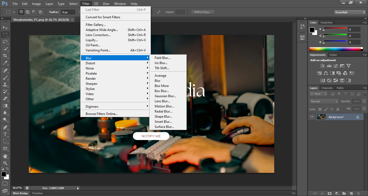
Task: Select the Lasso tool
Action: [5, 41]
